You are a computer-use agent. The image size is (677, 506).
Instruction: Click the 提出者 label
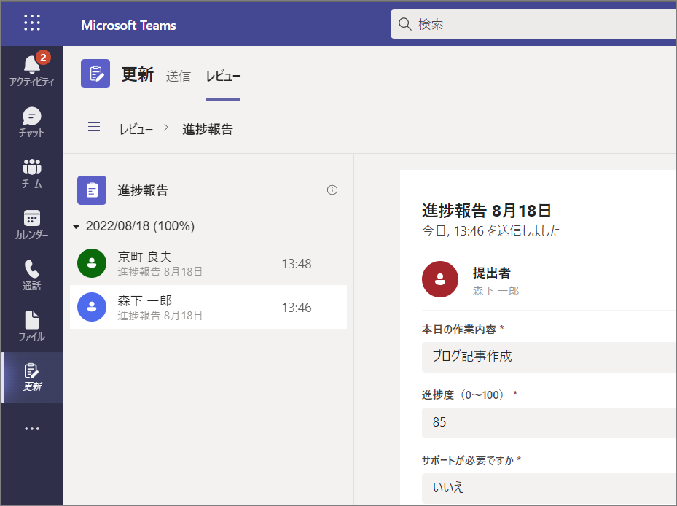(491, 273)
